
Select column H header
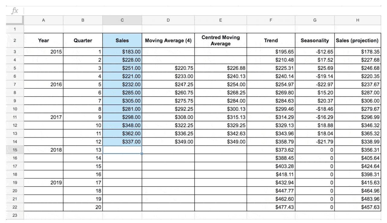[358, 20]
